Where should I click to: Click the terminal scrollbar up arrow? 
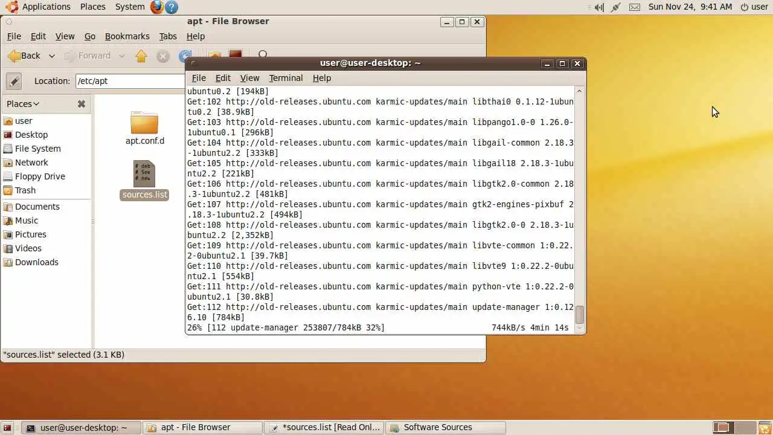coord(580,91)
